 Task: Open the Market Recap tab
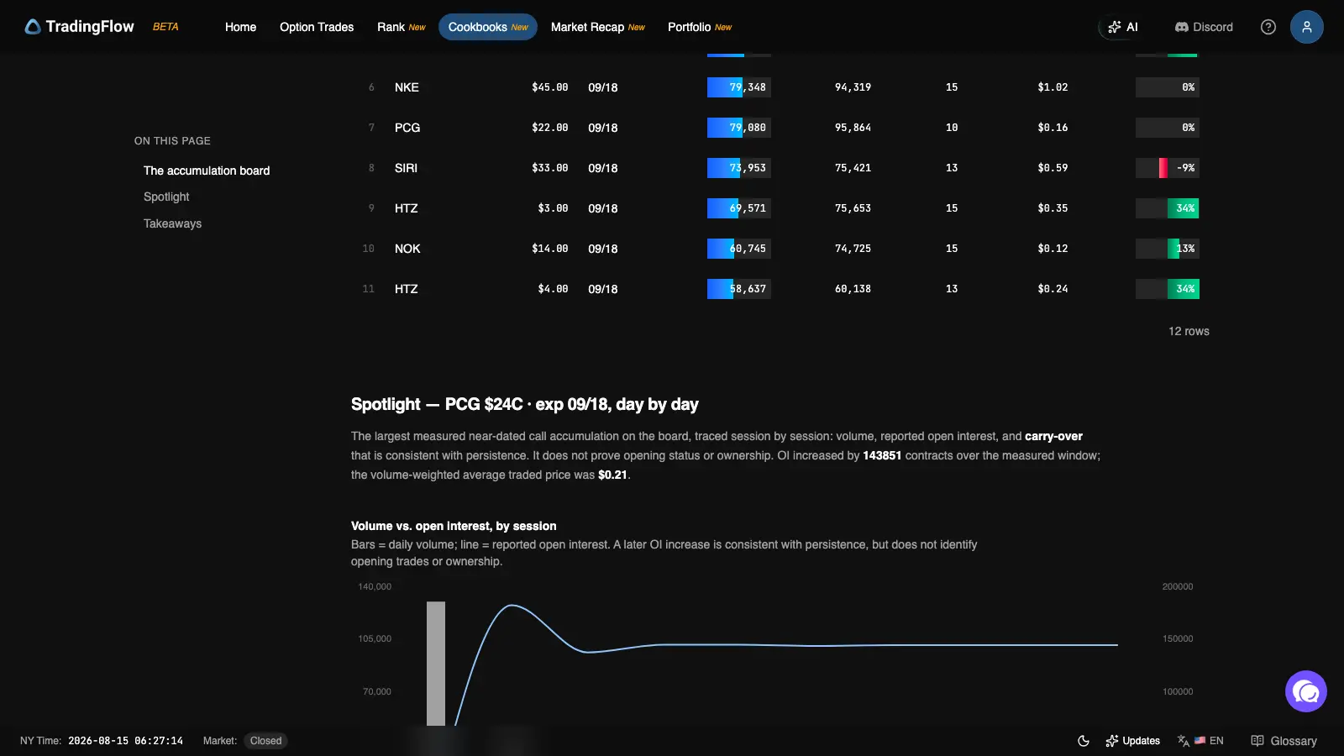click(x=598, y=27)
